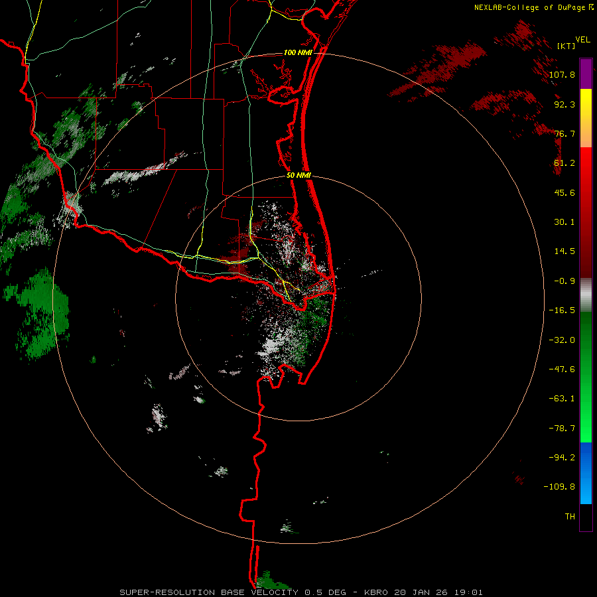Click the -94.2 velocity scale value
Viewport: 597px width, 597px height.
click(x=562, y=457)
